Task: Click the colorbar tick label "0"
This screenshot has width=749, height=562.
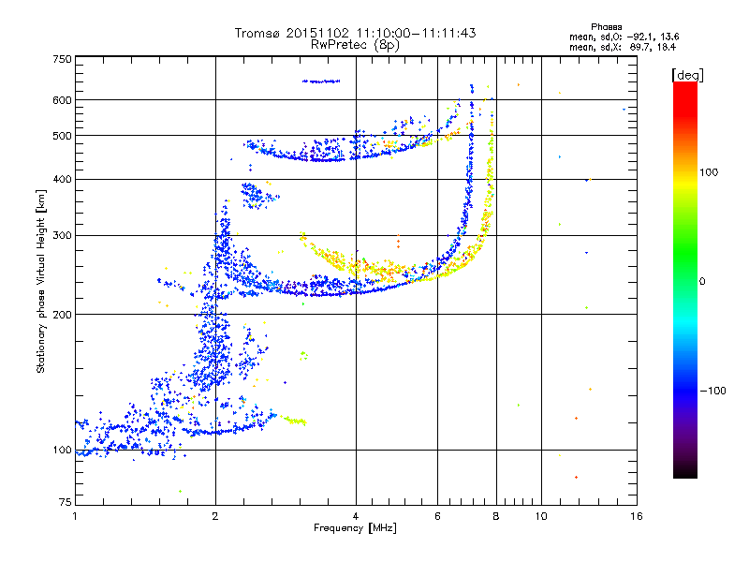Action: point(702,282)
